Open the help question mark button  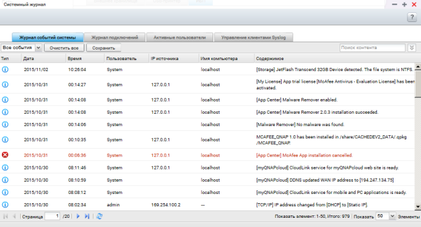click(x=412, y=18)
